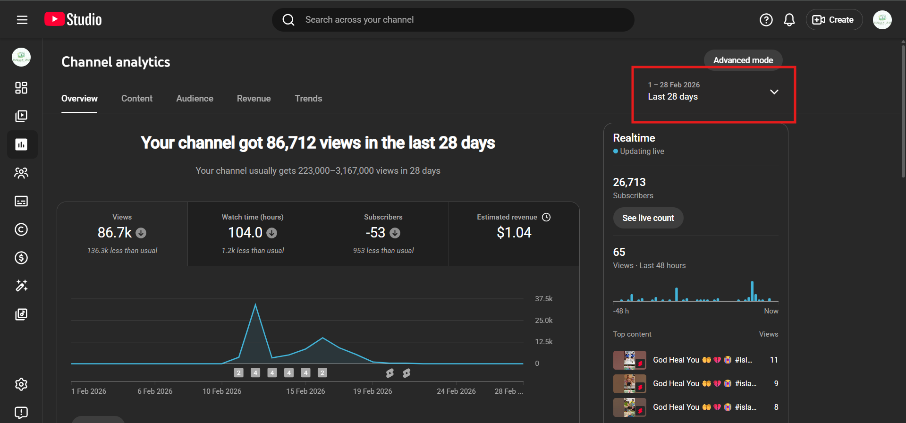Click See live count button
The width and height of the screenshot is (906, 423).
(x=648, y=218)
